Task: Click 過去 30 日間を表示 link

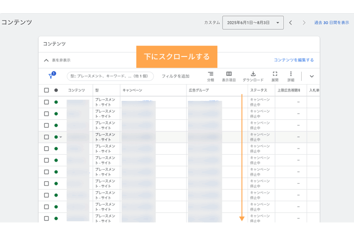Action: 332,22
